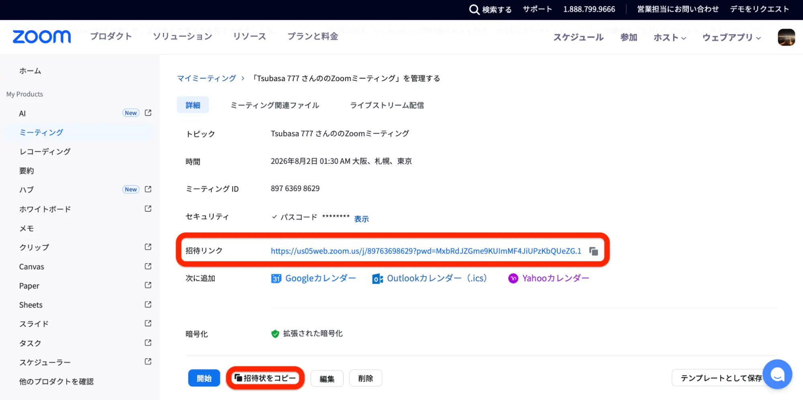
Task: Expand the ホスト dropdown
Action: (x=670, y=37)
